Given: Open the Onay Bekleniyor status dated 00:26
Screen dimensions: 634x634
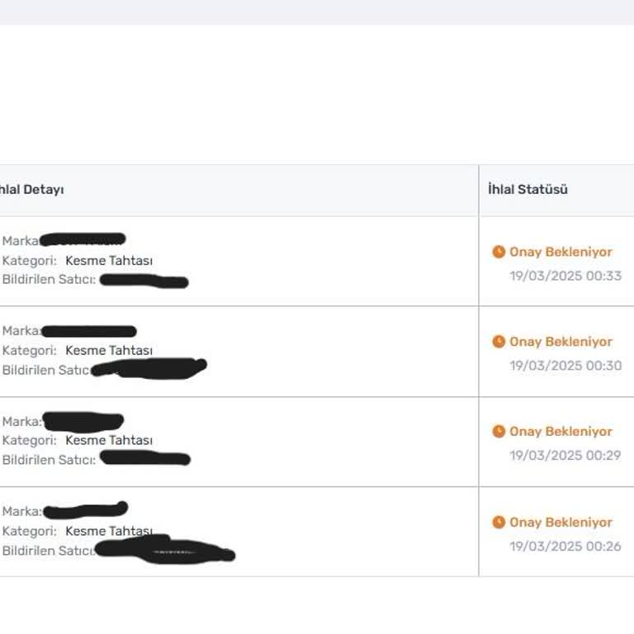Looking at the screenshot, I should [x=561, y=523].
